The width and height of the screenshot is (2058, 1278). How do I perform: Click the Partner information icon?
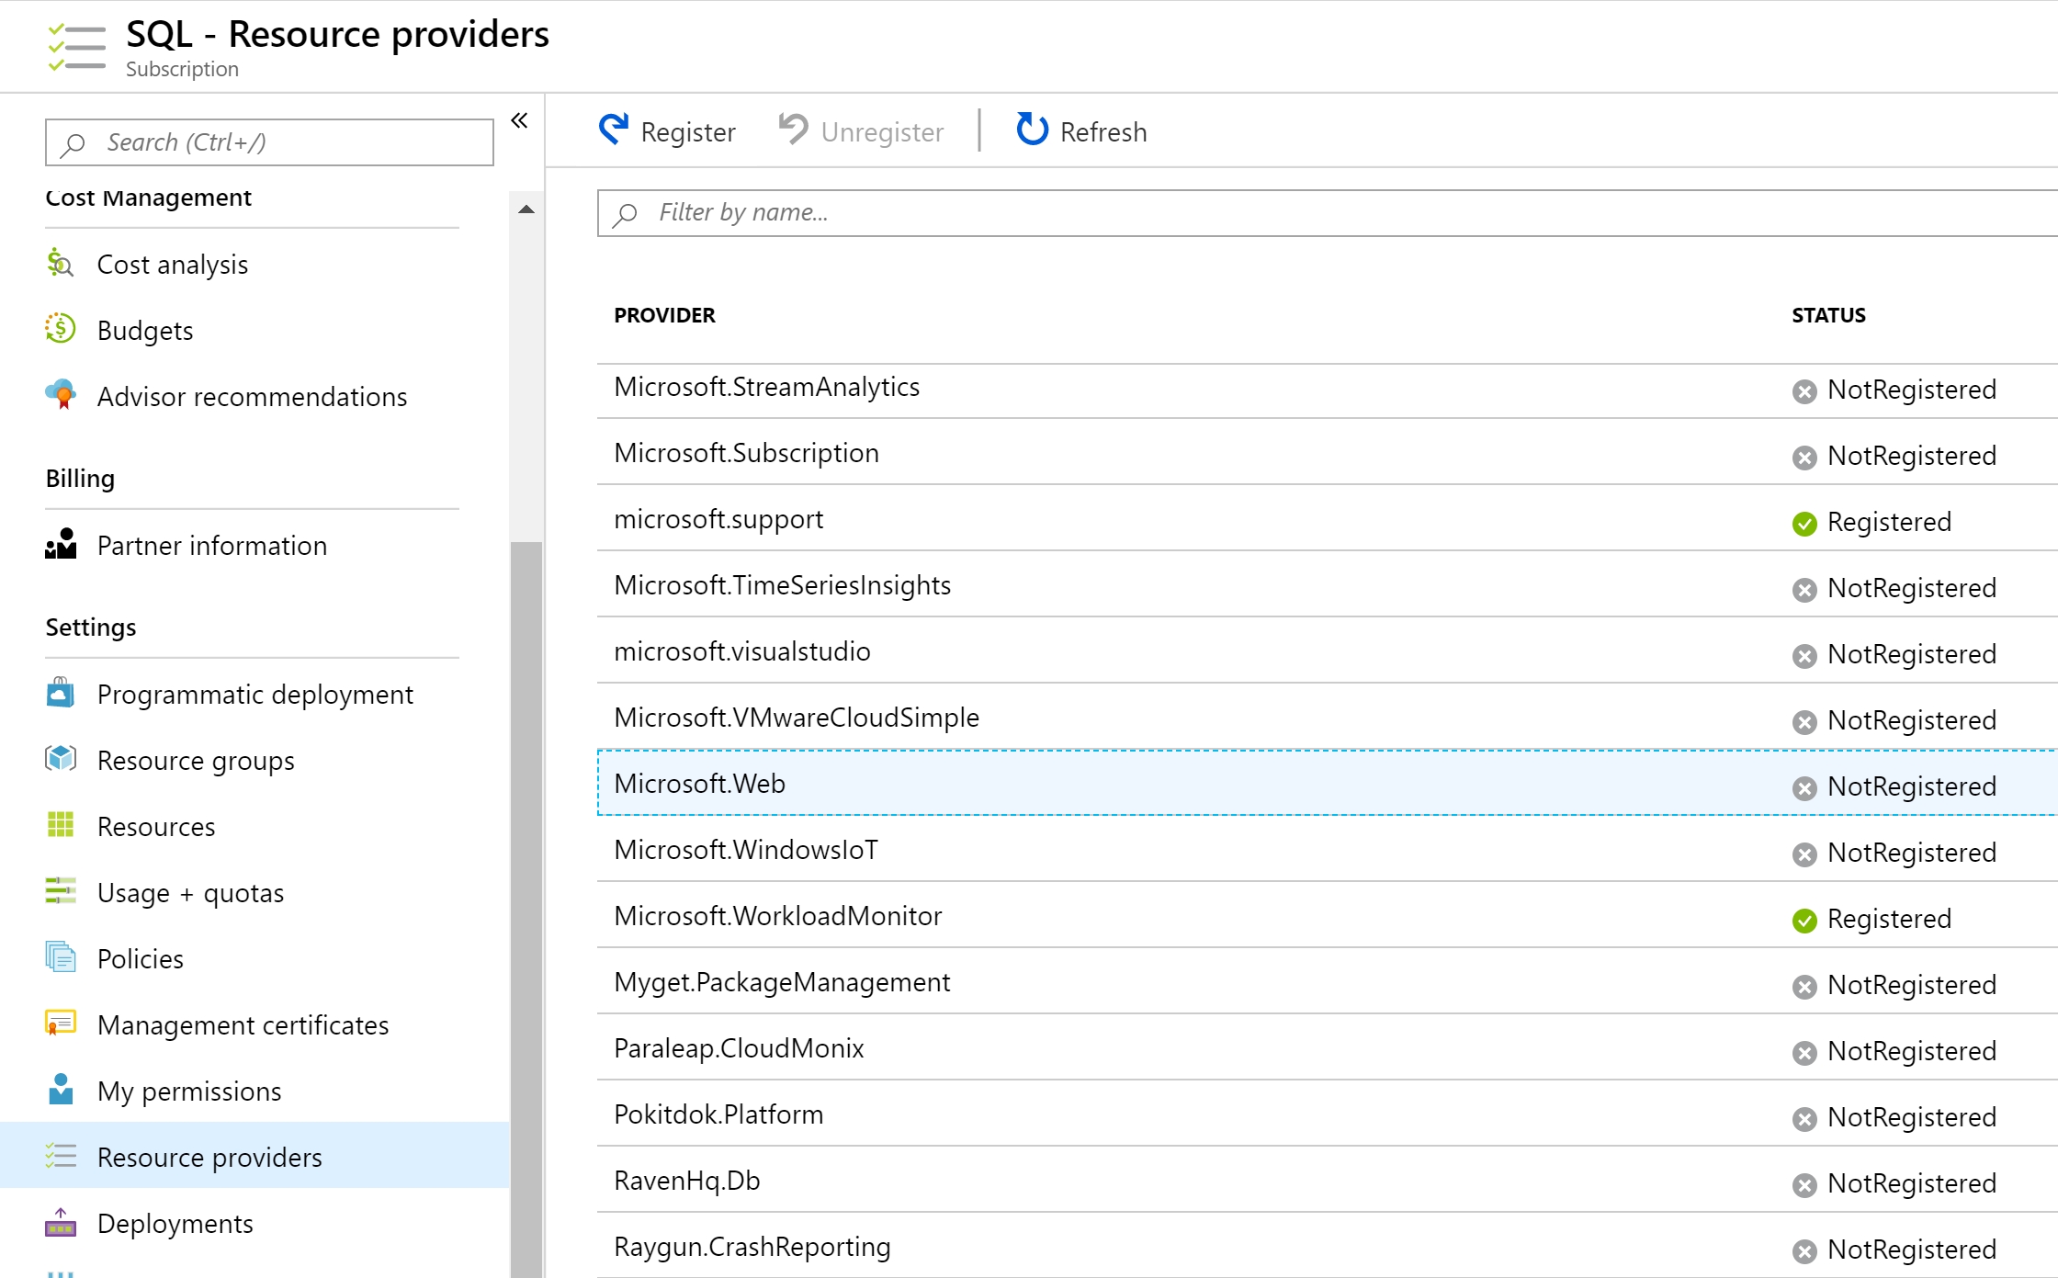point(60,545)
